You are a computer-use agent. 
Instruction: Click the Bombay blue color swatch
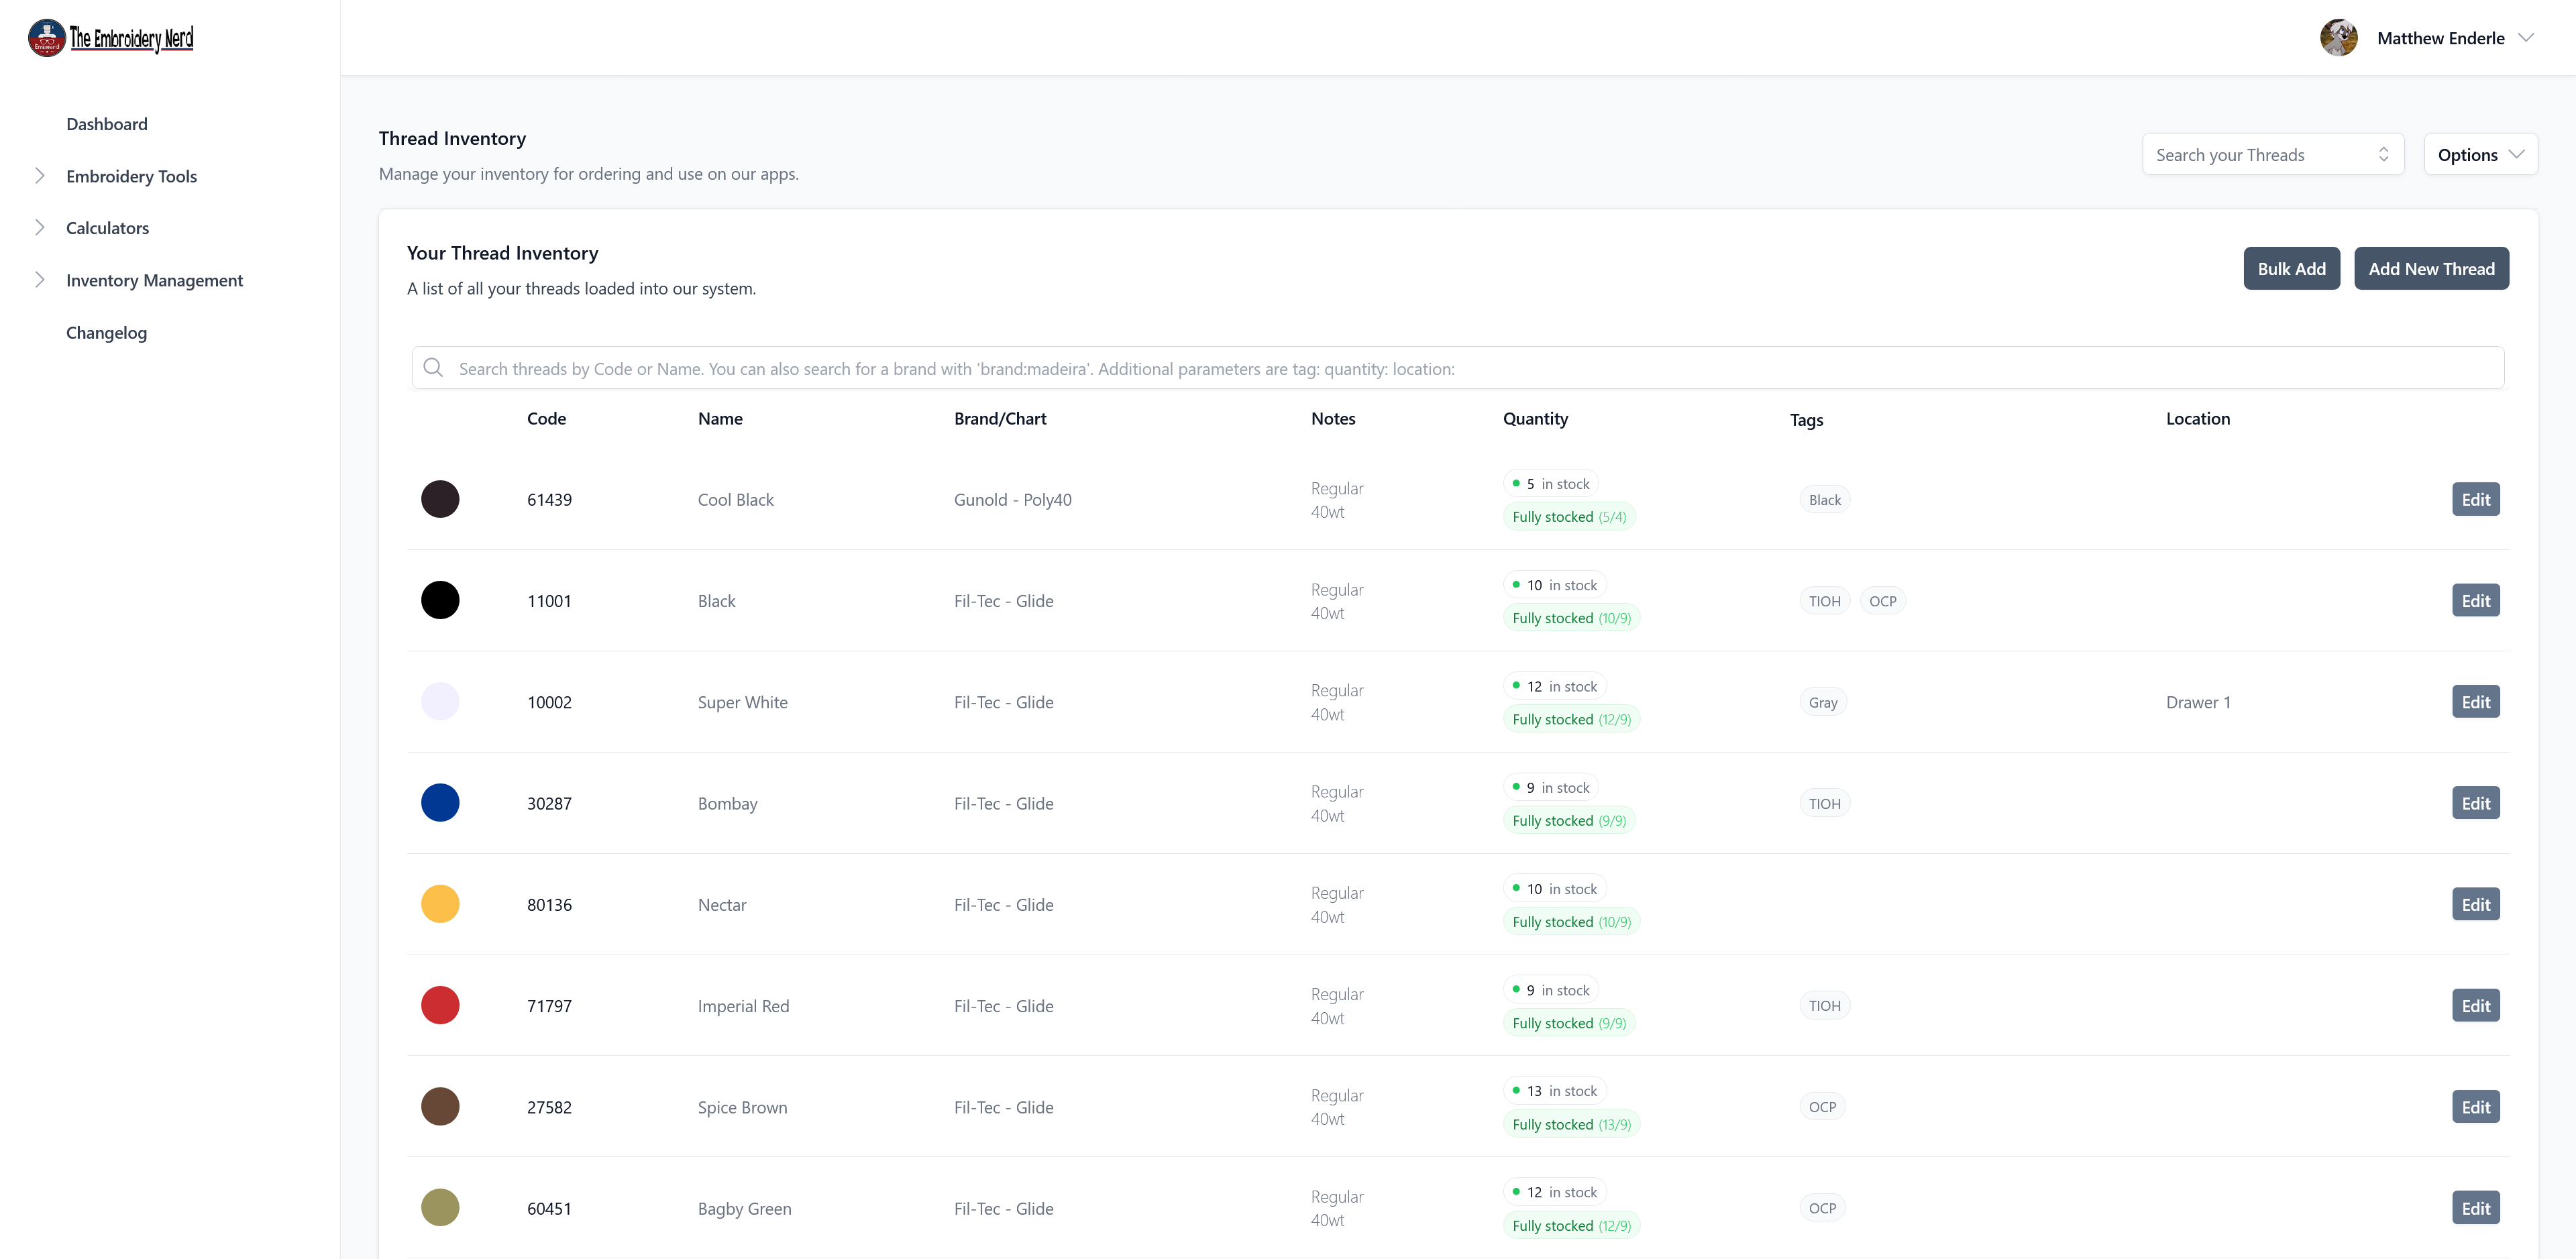click(440, 803)
